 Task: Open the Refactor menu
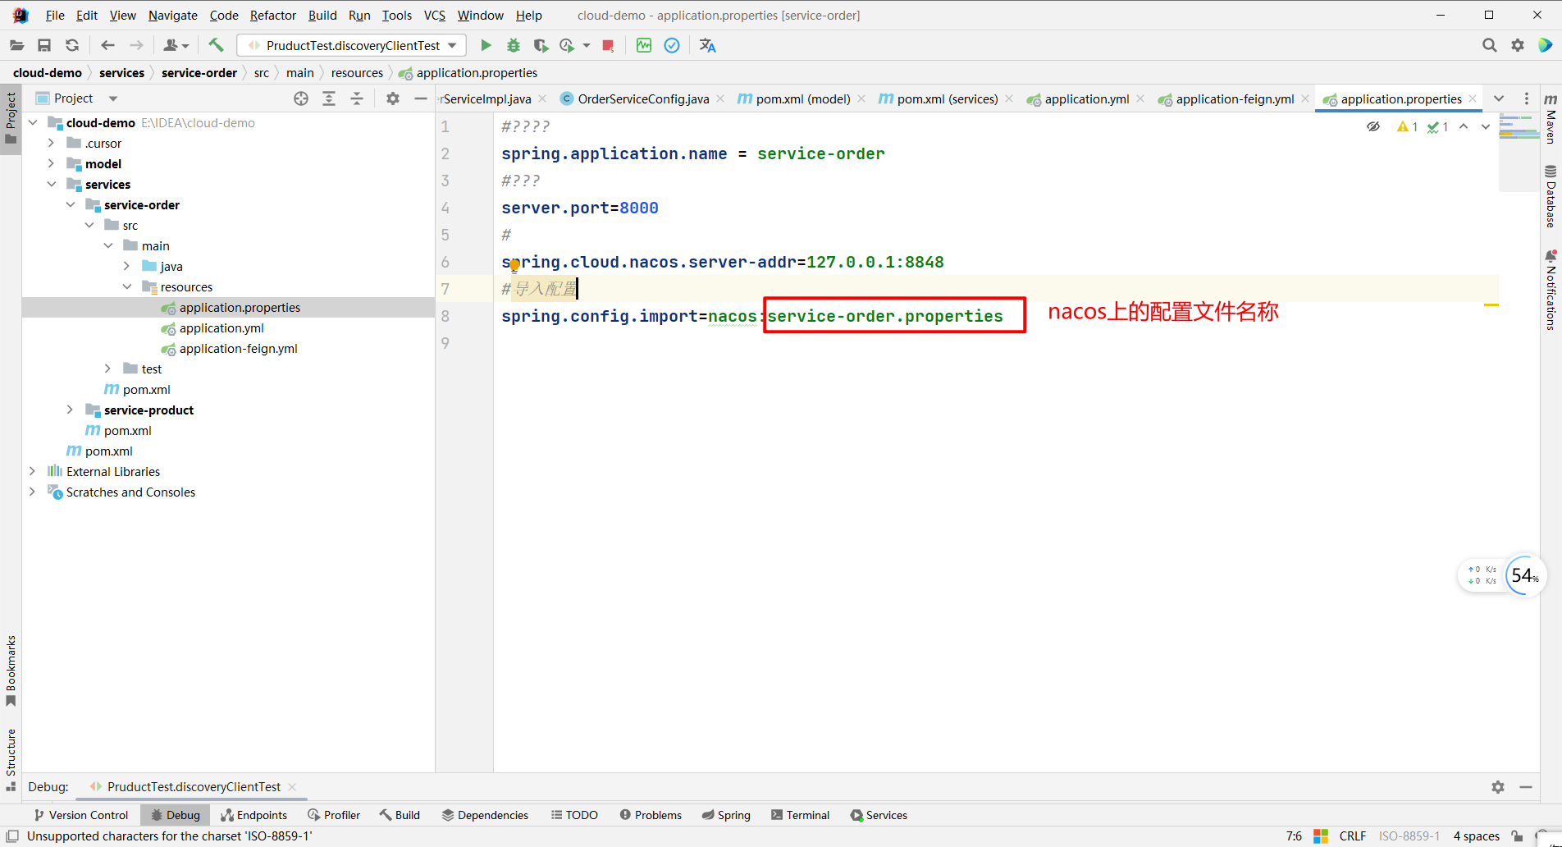tap(273, 16)
